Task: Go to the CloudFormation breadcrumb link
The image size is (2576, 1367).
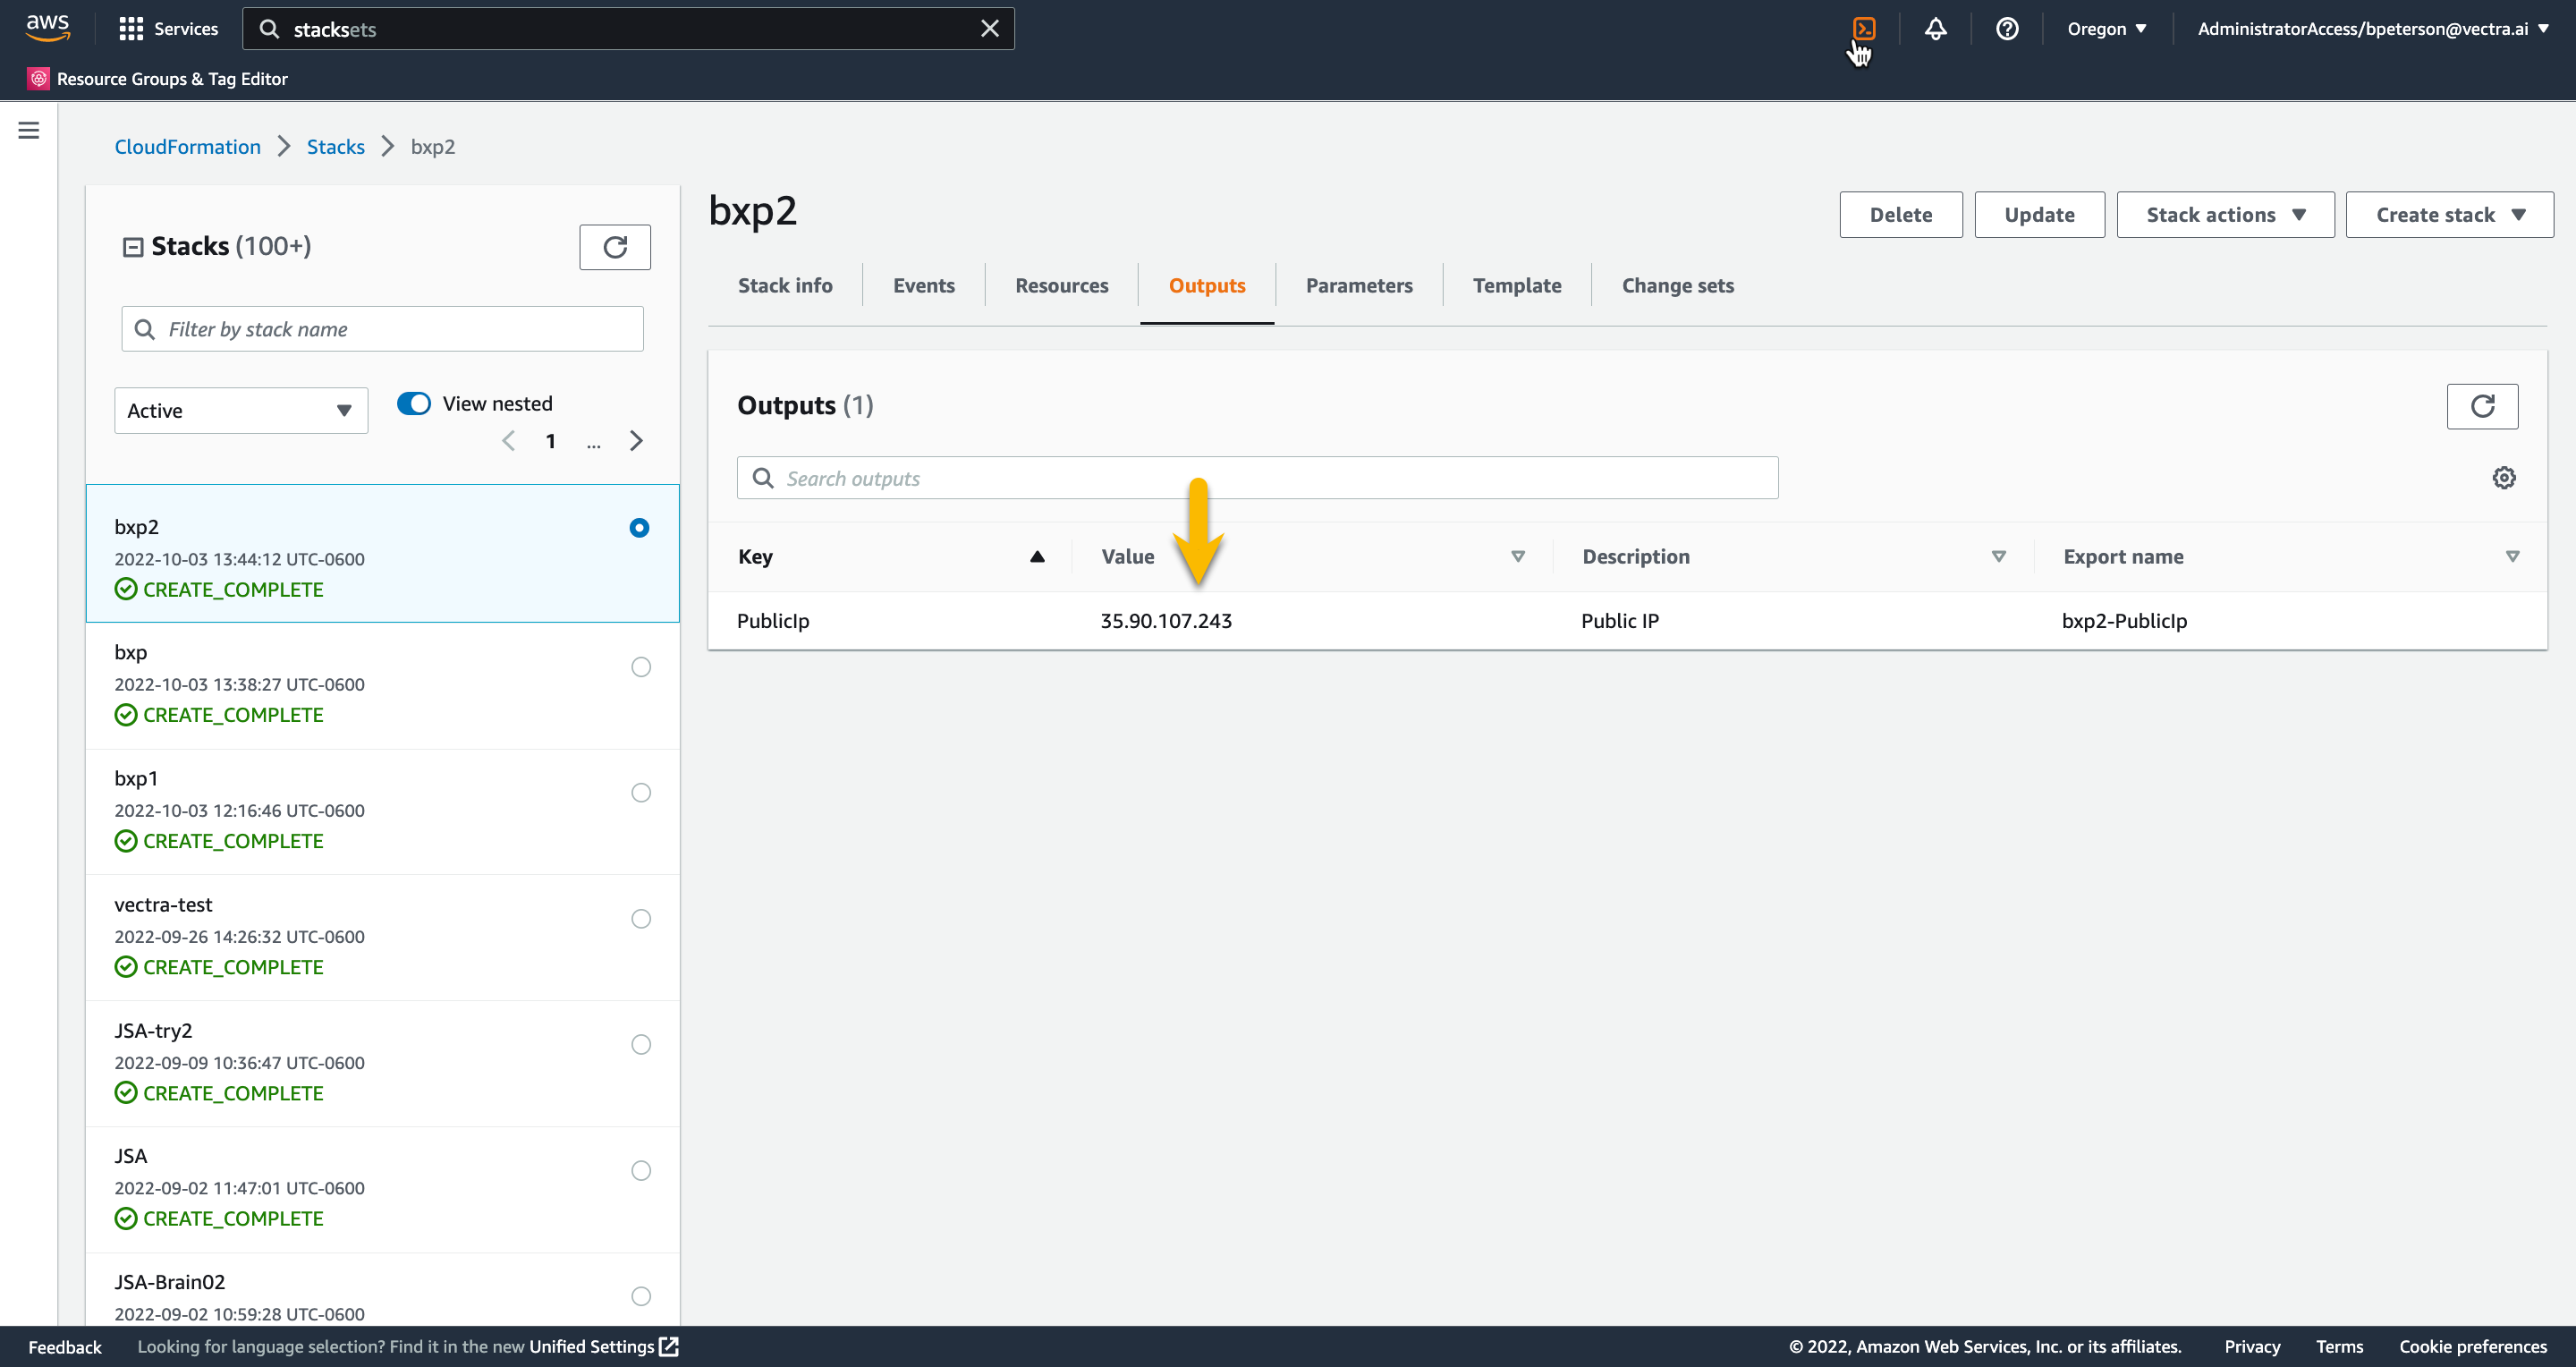Action: pos(187,146)
